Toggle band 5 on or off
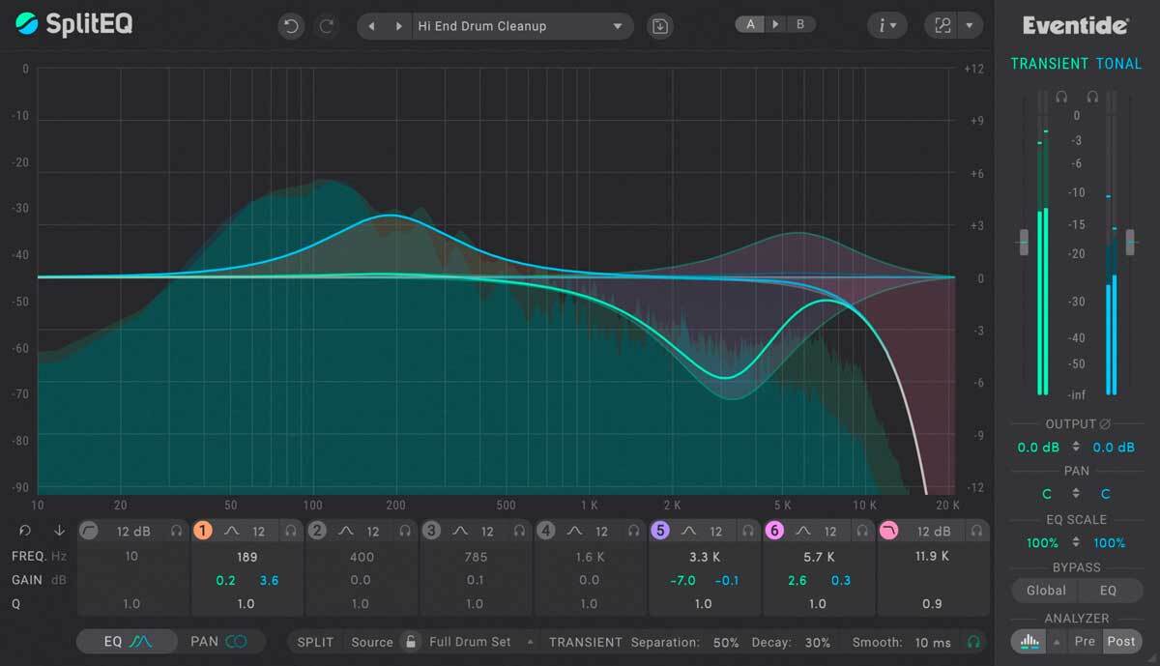Viewport: 1160px width, 666px height. (661, 531)
